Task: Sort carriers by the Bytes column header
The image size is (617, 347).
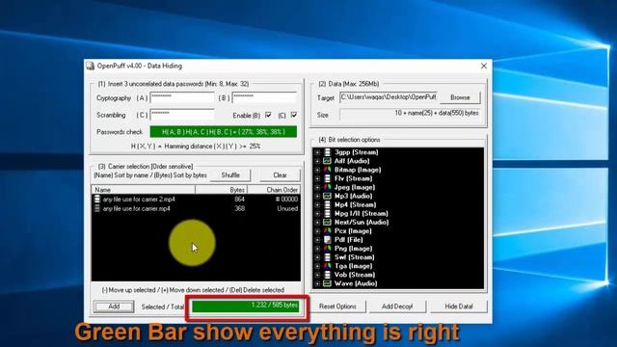Action: pos(221,190)
